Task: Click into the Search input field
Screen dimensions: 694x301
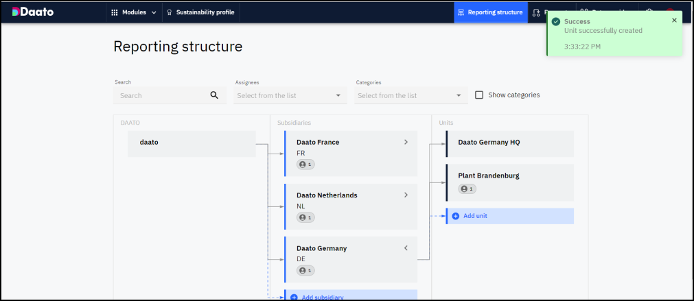Action: click(162, 95)
